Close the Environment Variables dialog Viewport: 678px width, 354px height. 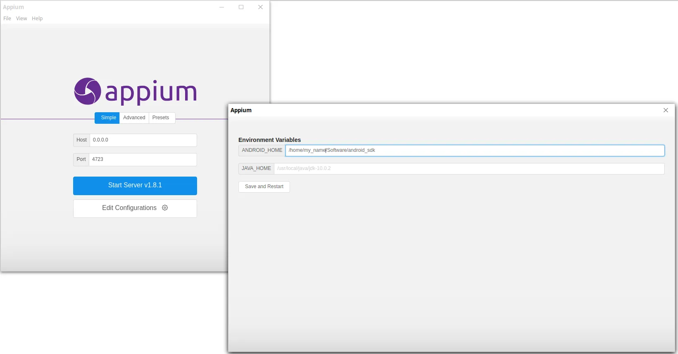pos(666,110)
